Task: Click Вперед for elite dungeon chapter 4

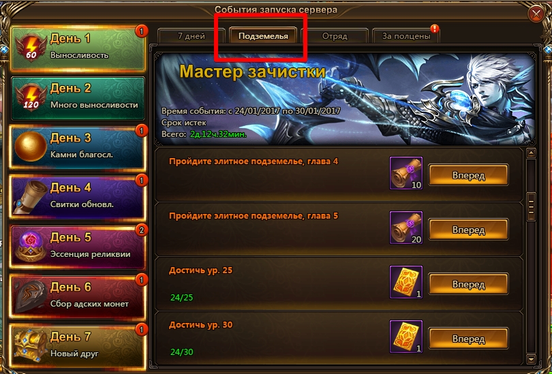Action: (468, 175)
